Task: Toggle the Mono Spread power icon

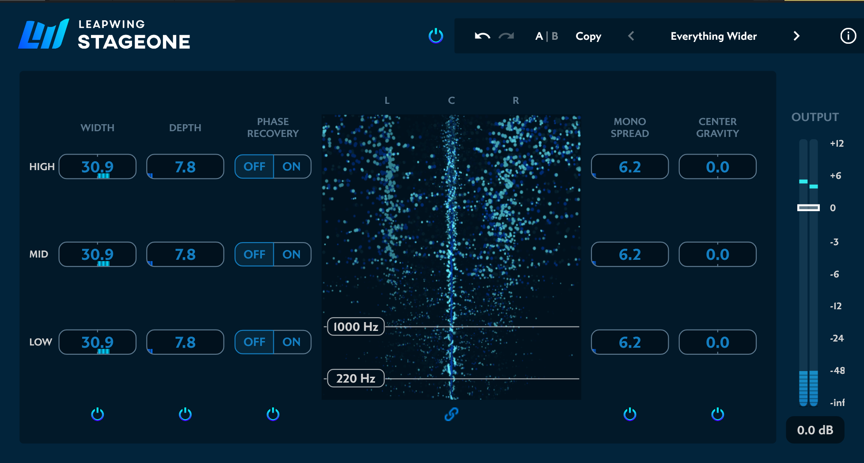Action: point(630,414)
